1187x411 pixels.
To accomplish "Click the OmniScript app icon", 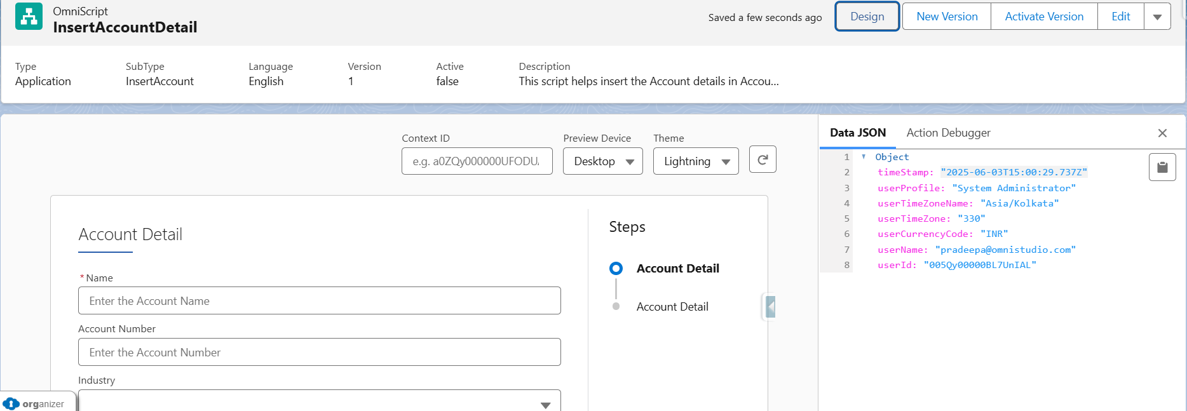I will click(29, 17).
